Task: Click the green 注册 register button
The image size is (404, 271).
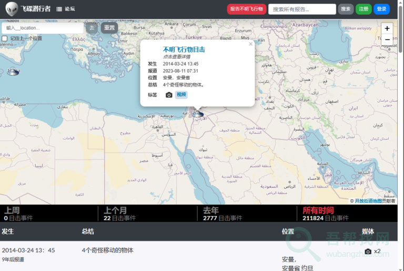Action: point(363,9)
